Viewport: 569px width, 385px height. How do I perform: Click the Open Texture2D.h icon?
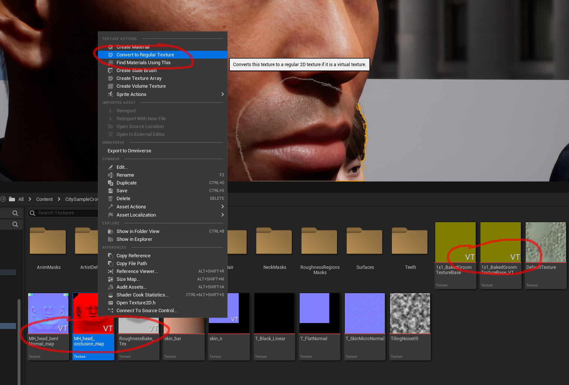click(111, 303)
